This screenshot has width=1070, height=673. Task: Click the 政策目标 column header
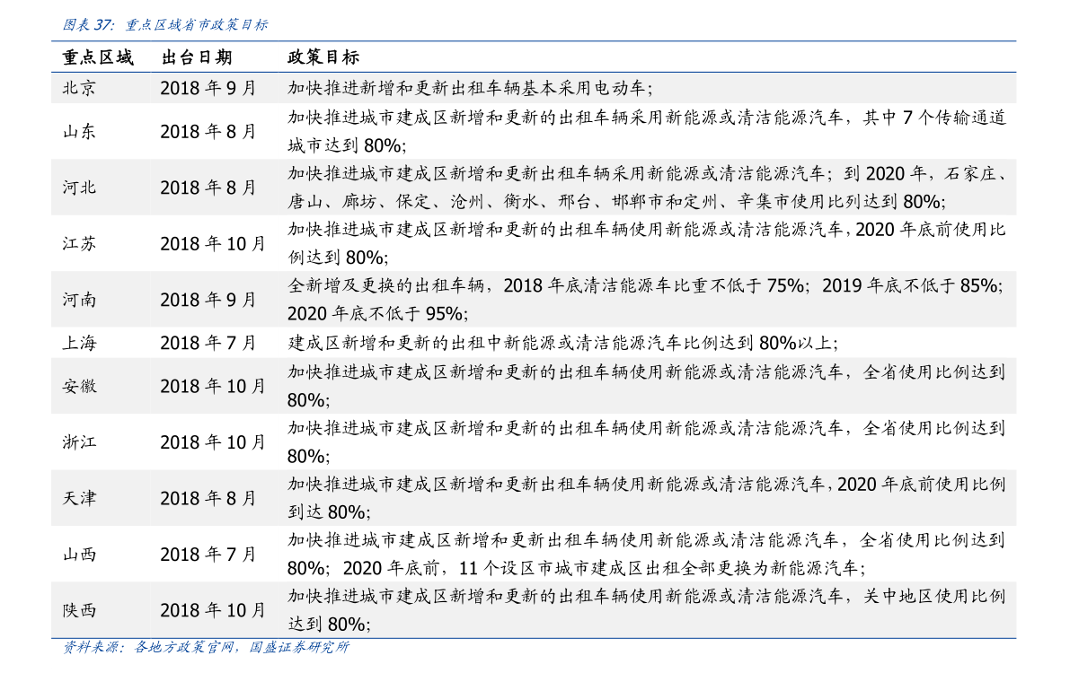coord(323,57)
